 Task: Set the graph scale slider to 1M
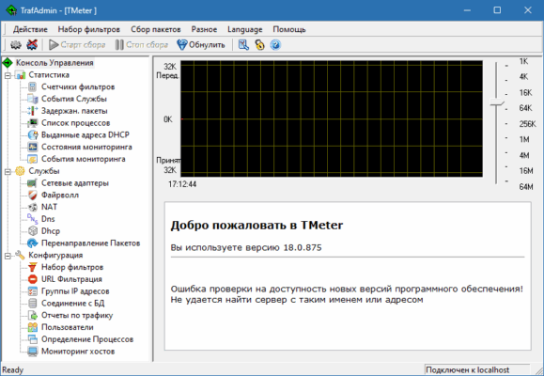[496, 139]
